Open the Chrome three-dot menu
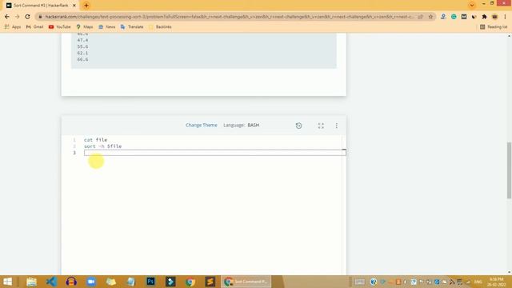The width and height of the screenshot is (512, 288). [x=505, y=17]
